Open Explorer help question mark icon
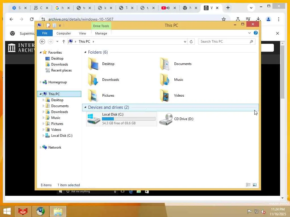The height and width of the screenshot is (217, 290). pos(256,33)
